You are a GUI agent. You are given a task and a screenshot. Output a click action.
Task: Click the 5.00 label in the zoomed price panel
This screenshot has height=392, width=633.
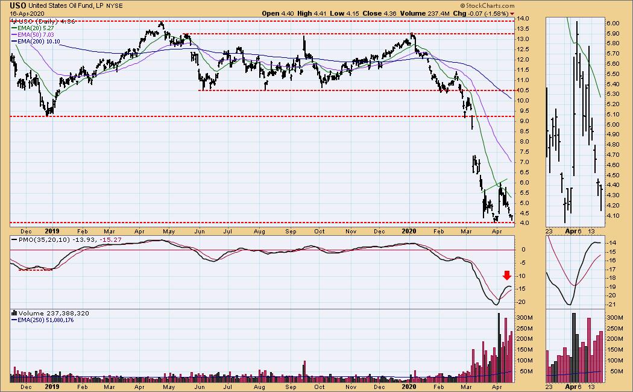613,125
